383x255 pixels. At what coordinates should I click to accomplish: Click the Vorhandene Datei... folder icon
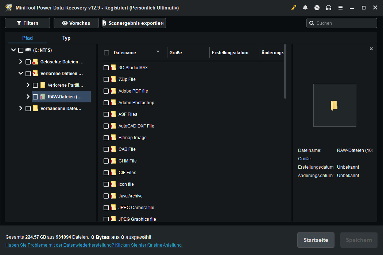(x=35, y=108)
